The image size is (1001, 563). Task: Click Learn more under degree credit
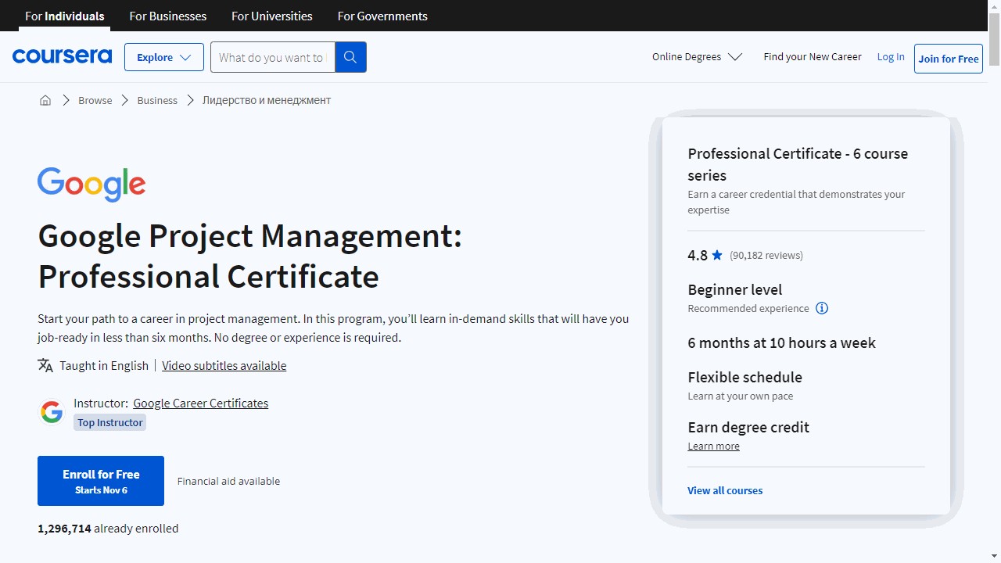coord(713,446)
